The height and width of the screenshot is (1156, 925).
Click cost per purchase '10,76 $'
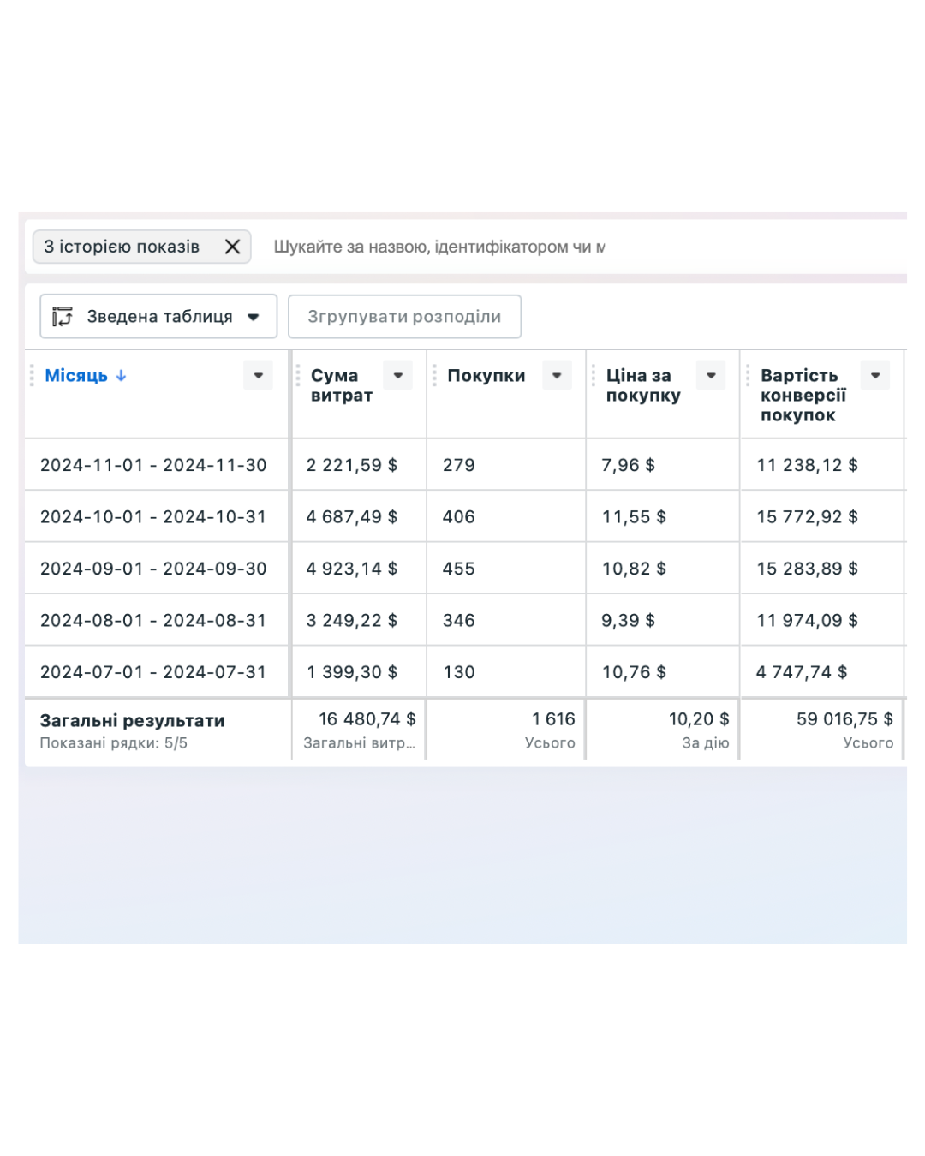pyautogui.click(x=634, y=672)
